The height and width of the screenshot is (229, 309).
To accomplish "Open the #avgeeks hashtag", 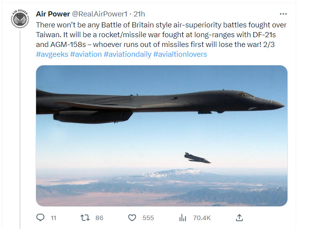I will click(x=52, y=54).
